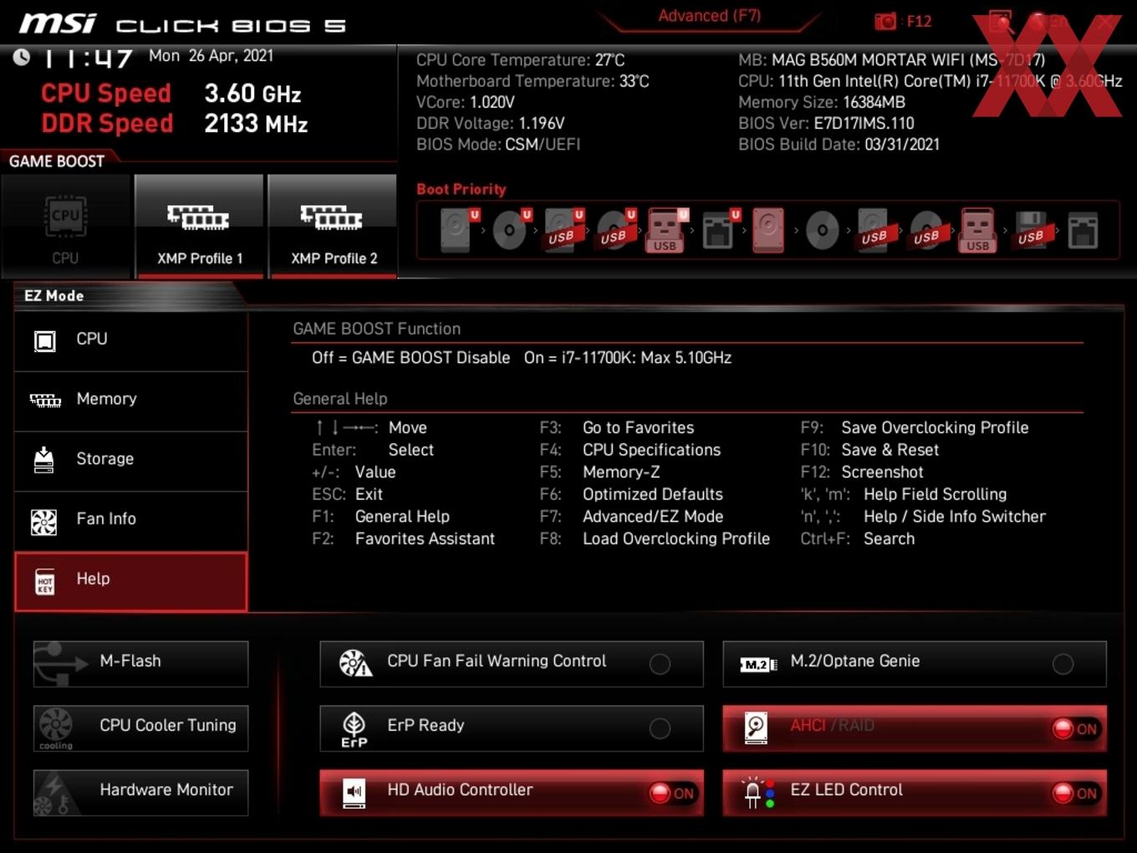This screenshot has width=1137, height=853.
Task: Click the "GAME BOOST Function" heading
Action: point(376,329)
